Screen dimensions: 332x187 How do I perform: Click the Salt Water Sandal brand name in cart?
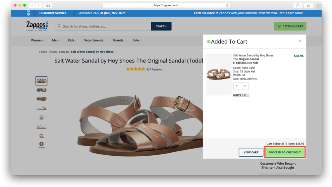[x=253, y=55]
